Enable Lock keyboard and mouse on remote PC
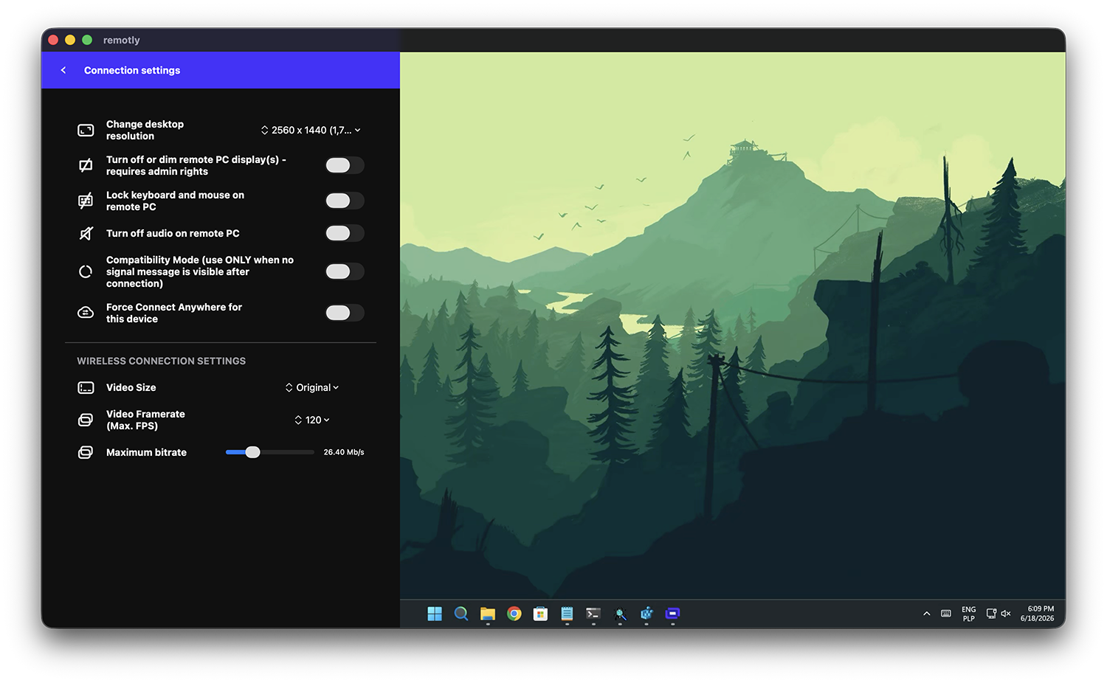The width and height of the screenshot is (1107, 683). pos(345,201)
